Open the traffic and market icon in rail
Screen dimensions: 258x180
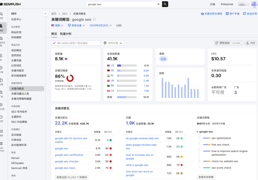click(1, 38)
